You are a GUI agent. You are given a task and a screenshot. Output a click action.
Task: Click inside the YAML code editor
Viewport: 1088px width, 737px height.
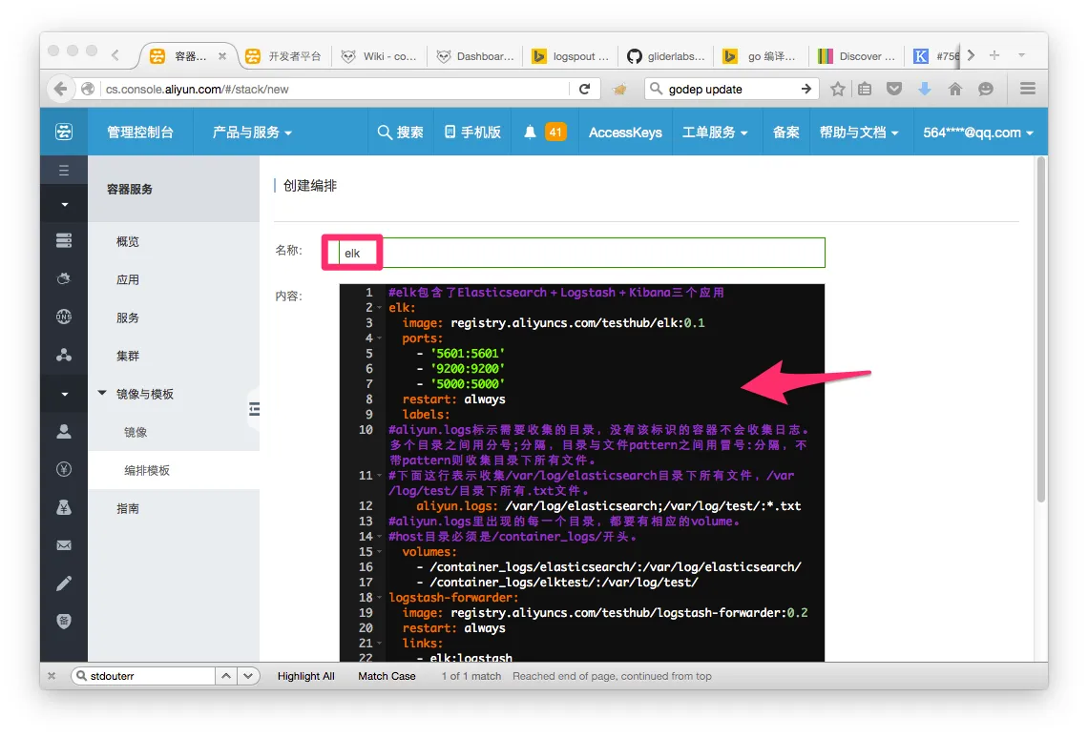tap(581, 472)
